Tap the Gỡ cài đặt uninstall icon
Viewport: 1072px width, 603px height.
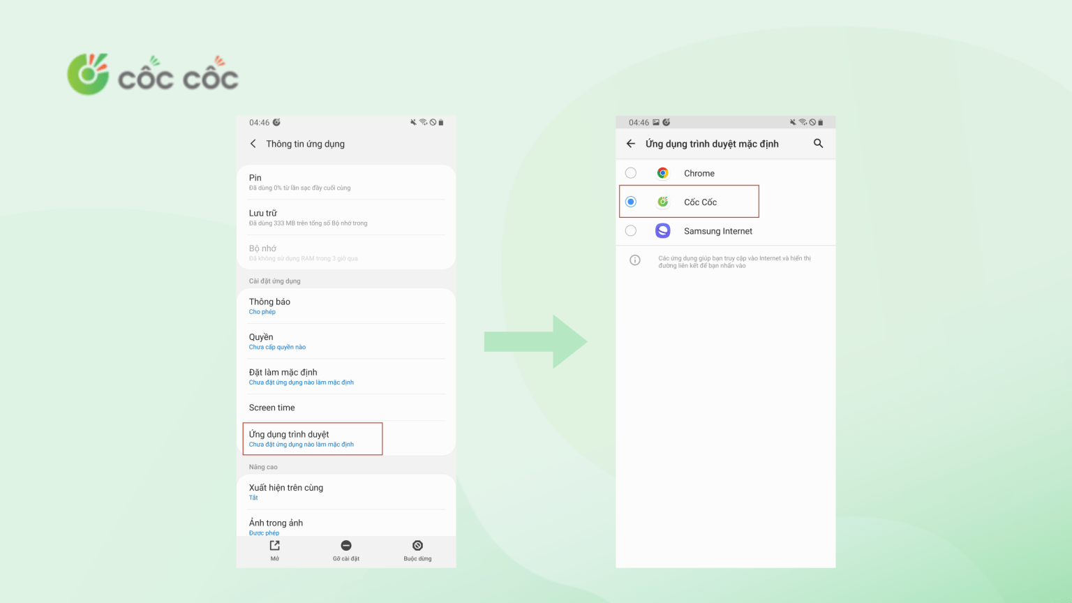[x=346, y=546]
